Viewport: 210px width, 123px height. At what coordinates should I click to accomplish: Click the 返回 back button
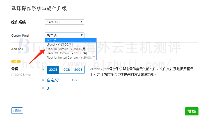[17, 111]
